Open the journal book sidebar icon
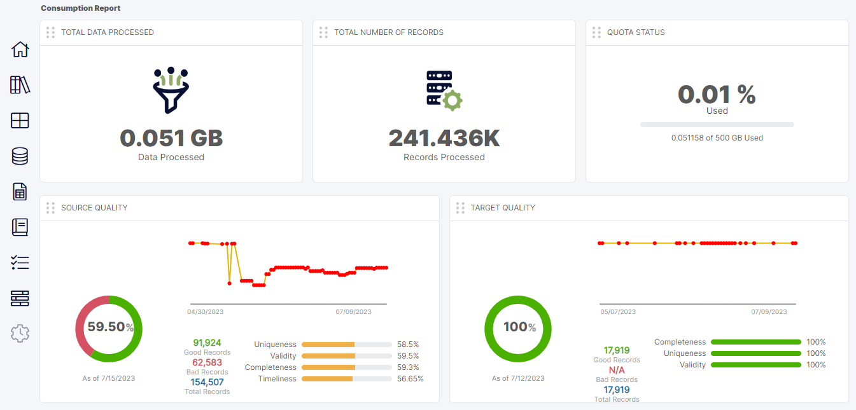This screenshot has height=410, width=856. click(x=20, y=227)
